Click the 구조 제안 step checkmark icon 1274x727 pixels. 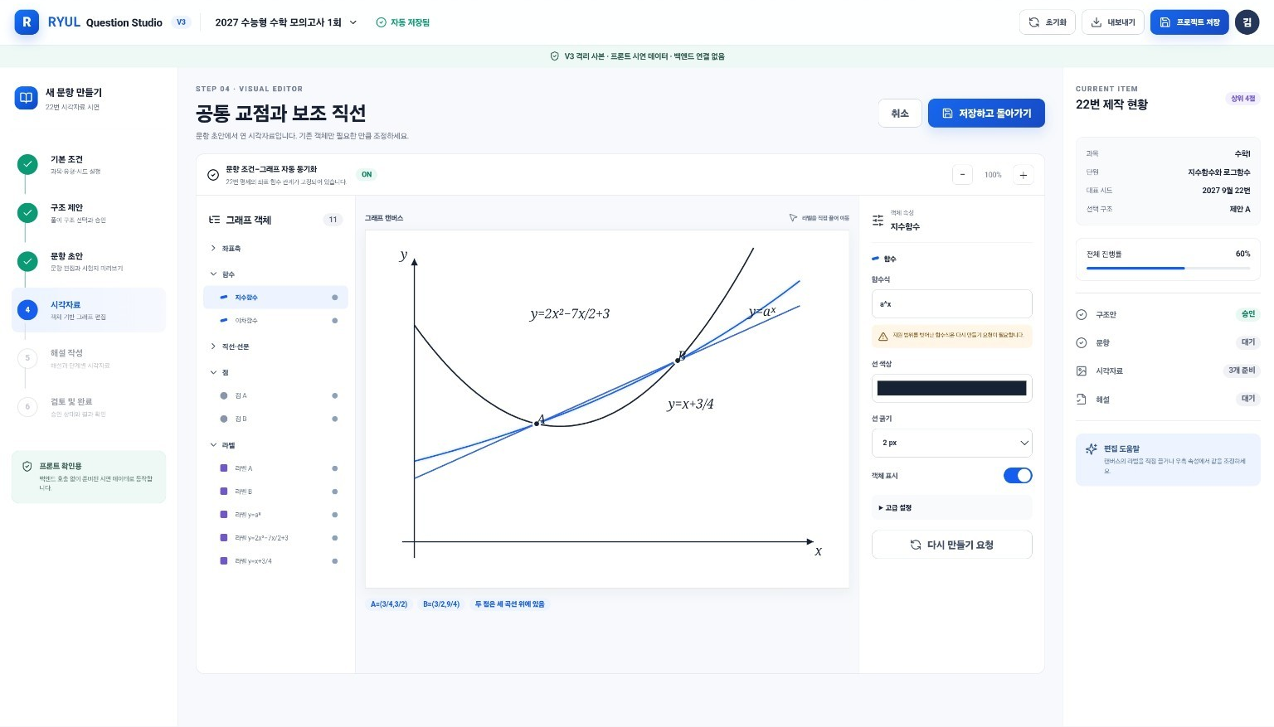click(27, 213)
